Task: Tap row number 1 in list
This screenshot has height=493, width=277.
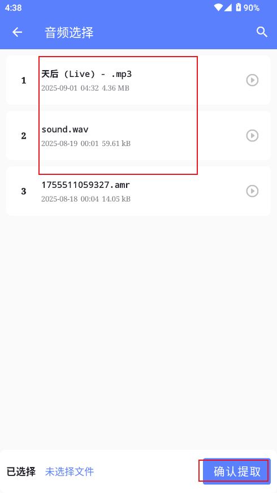Action: pyautogui.click(x=24, y=81)
